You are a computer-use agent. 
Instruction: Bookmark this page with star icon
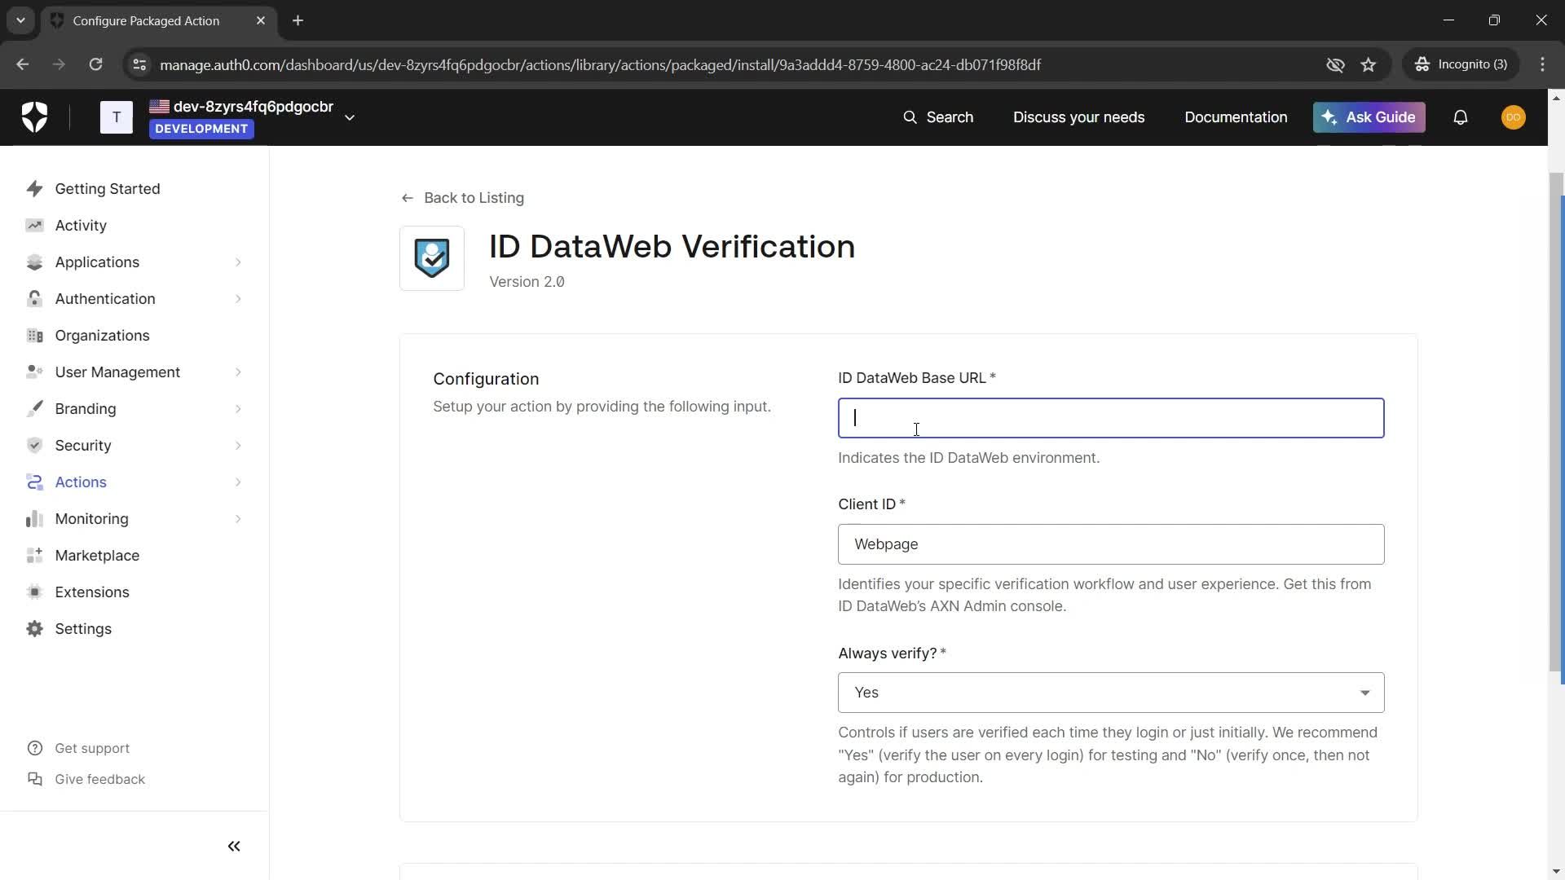click(x=1369, y=65)
